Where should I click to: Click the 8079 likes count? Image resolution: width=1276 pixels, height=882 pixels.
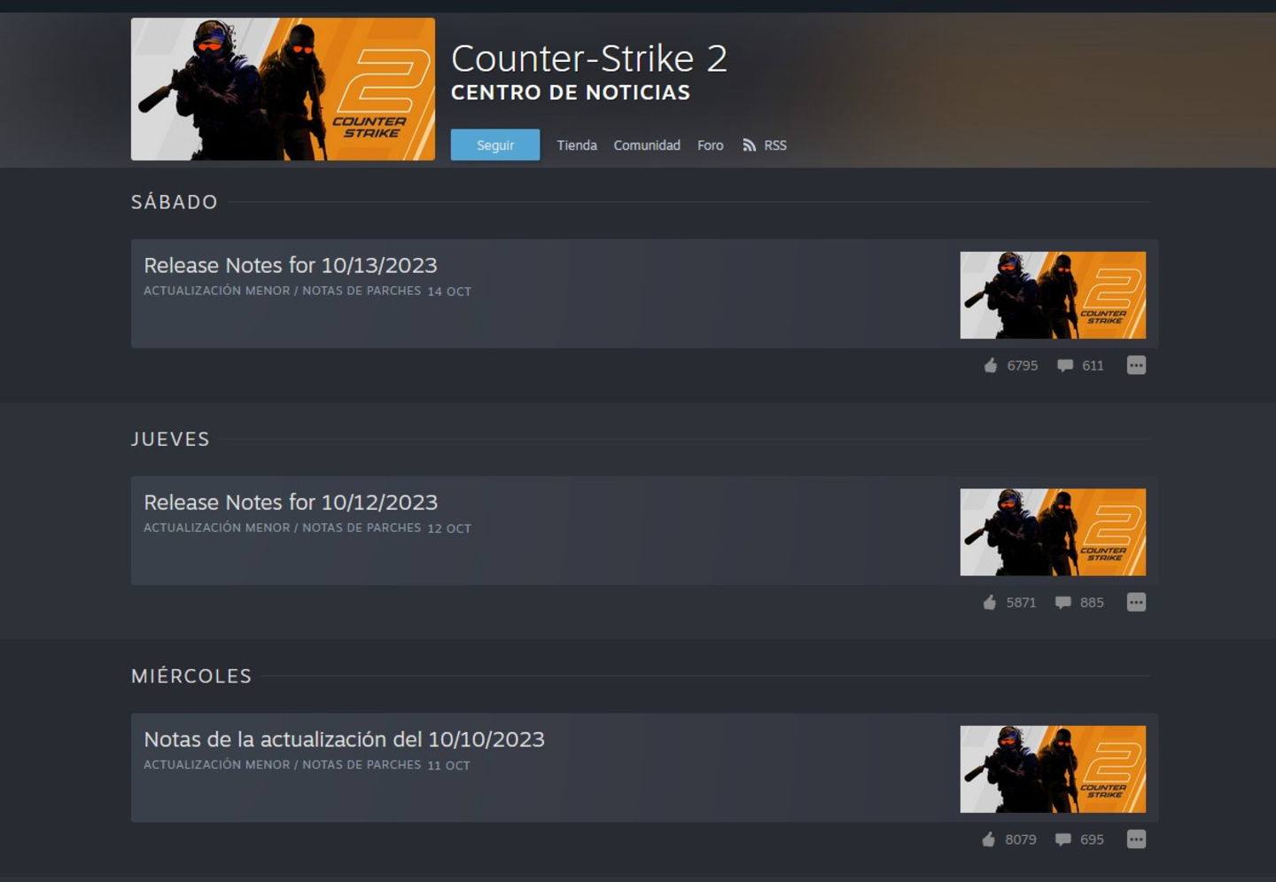click(x=1021, y=839)
